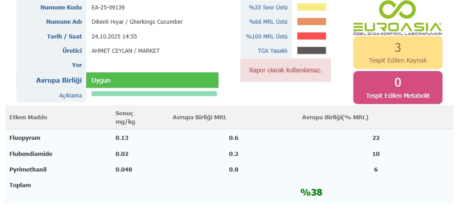Click the Etken Madde column header

coord(28,117)
